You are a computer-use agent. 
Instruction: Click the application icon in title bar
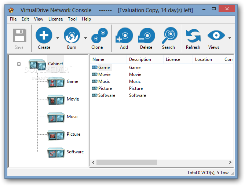click(x=11, y=10)
